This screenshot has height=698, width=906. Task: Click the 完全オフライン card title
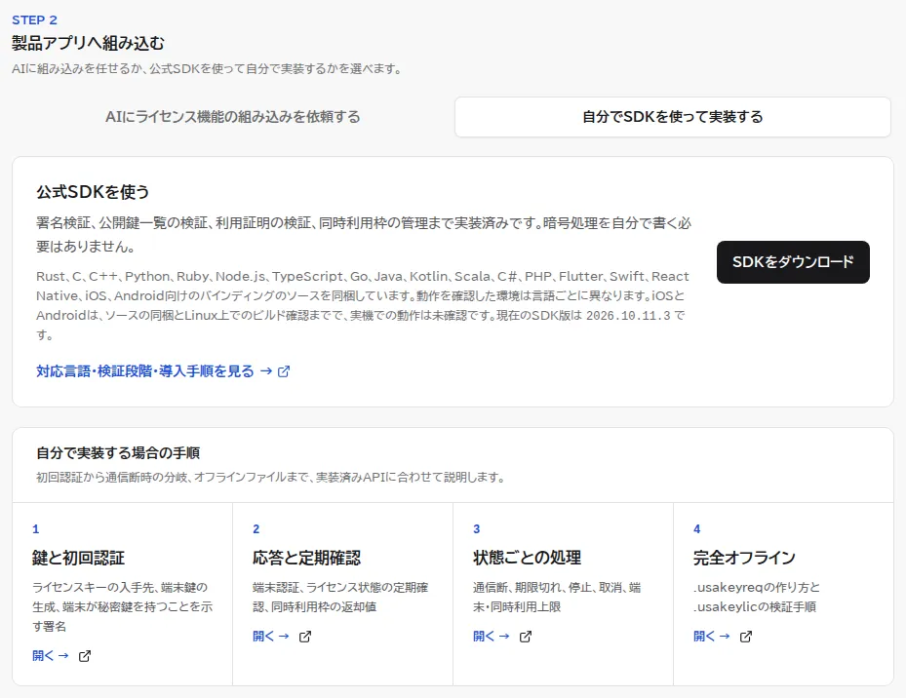tap(744, 558)
